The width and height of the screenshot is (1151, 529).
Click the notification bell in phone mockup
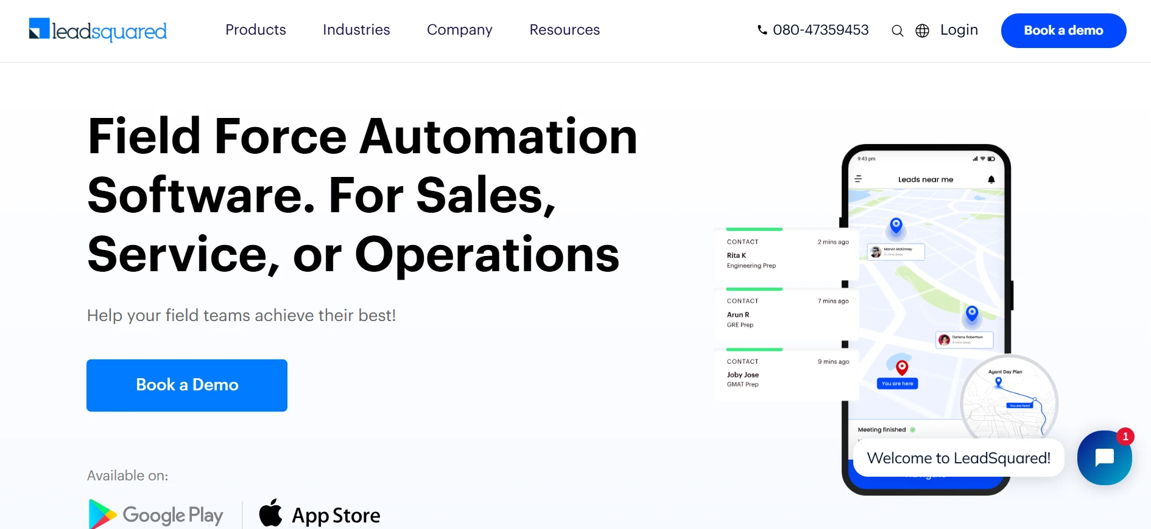pyautogui.click(x=991, y=179)
